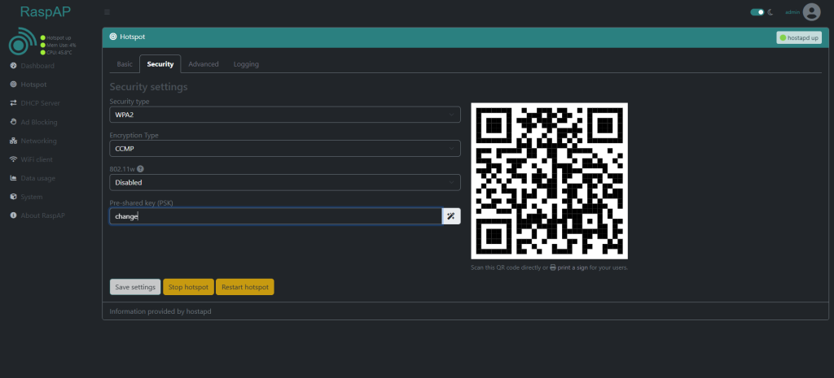Screen dimensions: 834x378
Task: Open Ad Blocking page in sidebar
Action: pyautogui.click(x=38, y=122)
